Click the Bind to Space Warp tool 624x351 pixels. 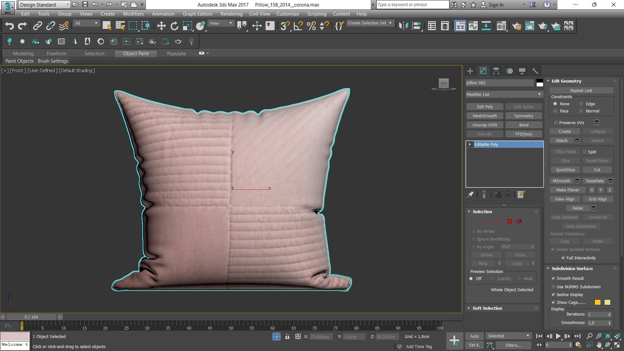(64, 26)
